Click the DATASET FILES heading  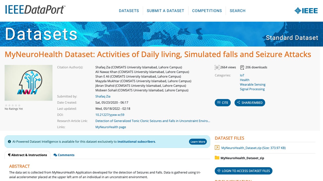click(x=229, y=138)
